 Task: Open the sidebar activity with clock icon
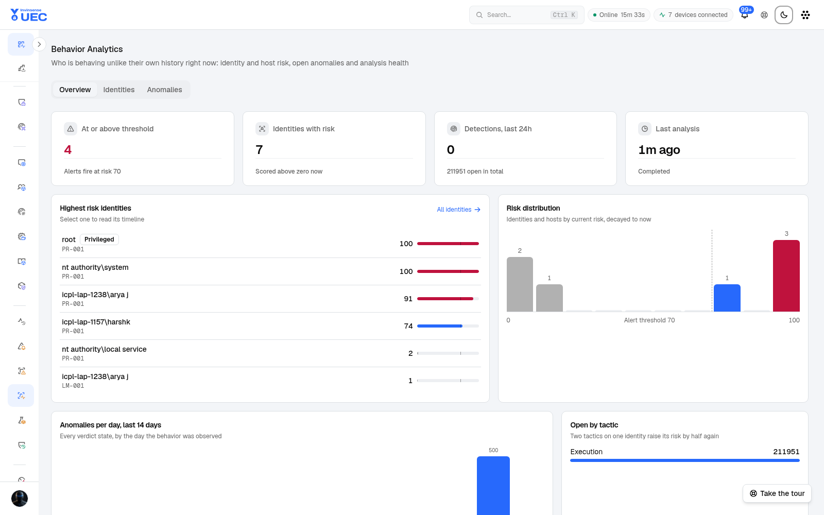21,321
